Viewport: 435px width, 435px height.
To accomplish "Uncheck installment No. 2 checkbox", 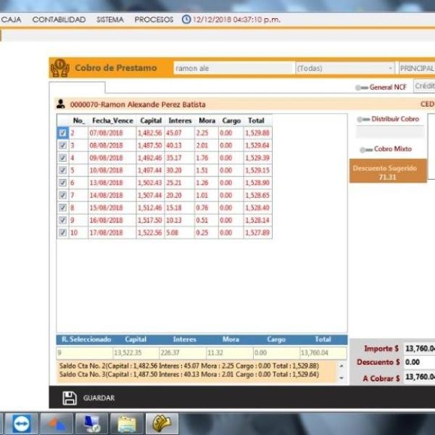I will click(x=62, y=133).
